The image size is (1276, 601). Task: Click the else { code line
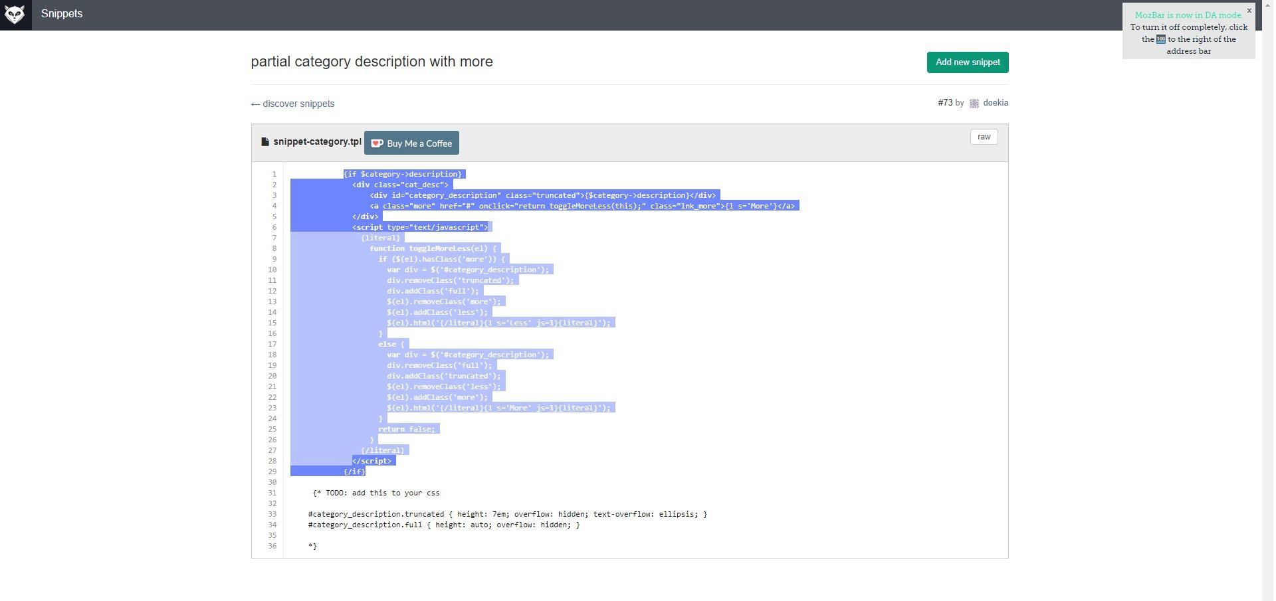coord(391,344)
